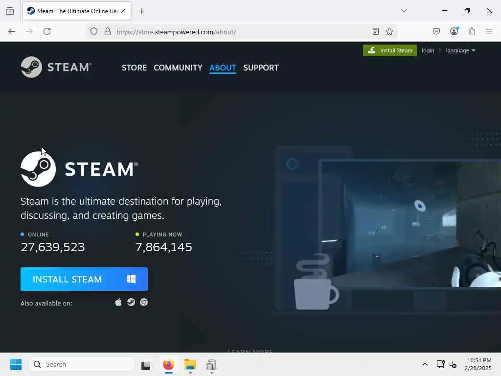Click the login link
Screen dimensions: 501x376
(x=428, y=50)
